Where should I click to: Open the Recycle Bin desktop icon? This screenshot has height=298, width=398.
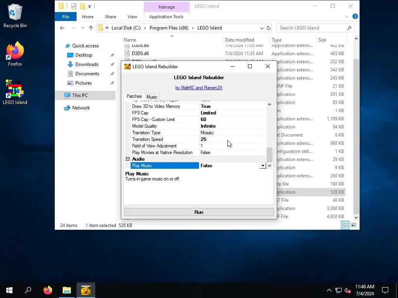click(x=15, y=16)
